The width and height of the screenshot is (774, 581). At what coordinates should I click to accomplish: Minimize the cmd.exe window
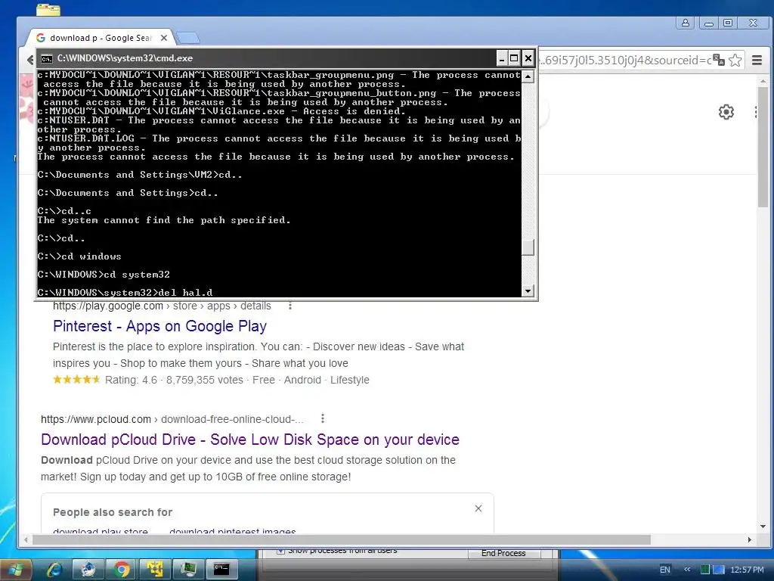coord(502,58)
